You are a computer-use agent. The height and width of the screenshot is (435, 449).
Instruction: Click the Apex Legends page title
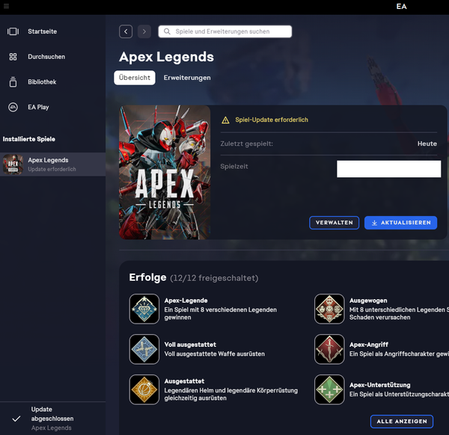166,57
